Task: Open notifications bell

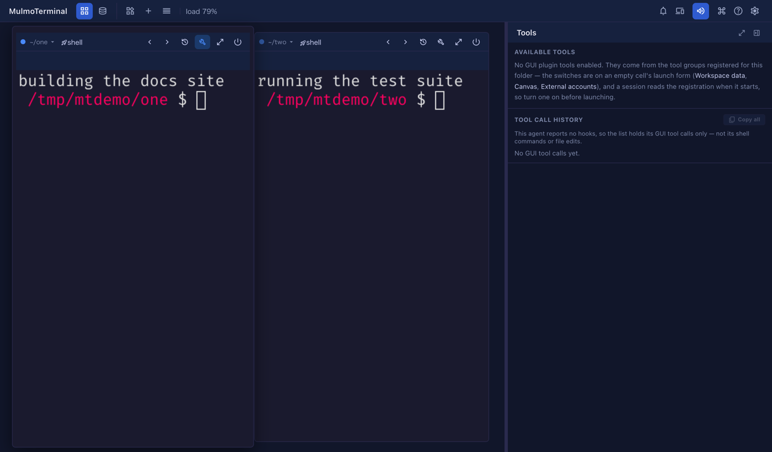Action: 663,11
